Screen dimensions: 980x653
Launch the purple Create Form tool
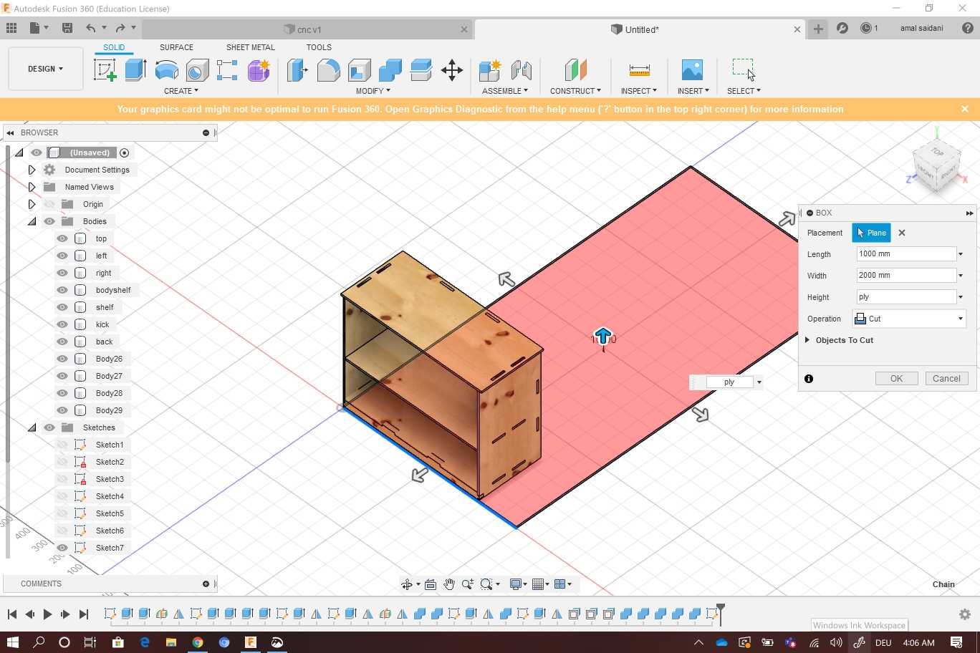259,70
